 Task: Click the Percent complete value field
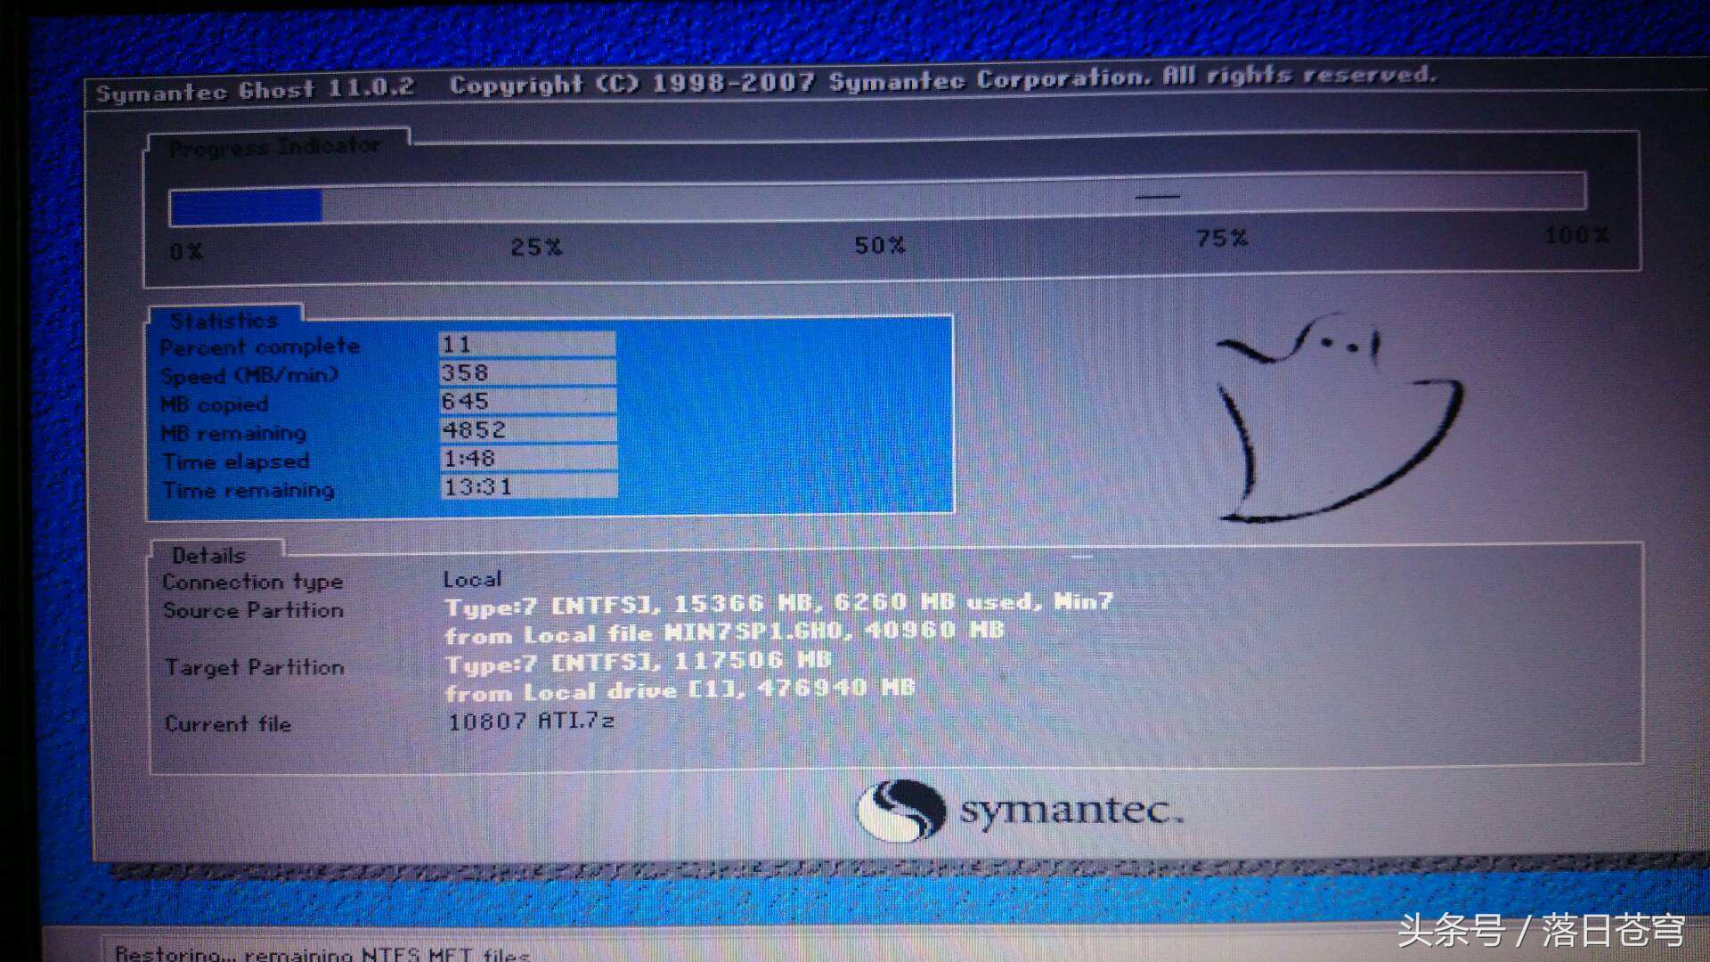527,345
